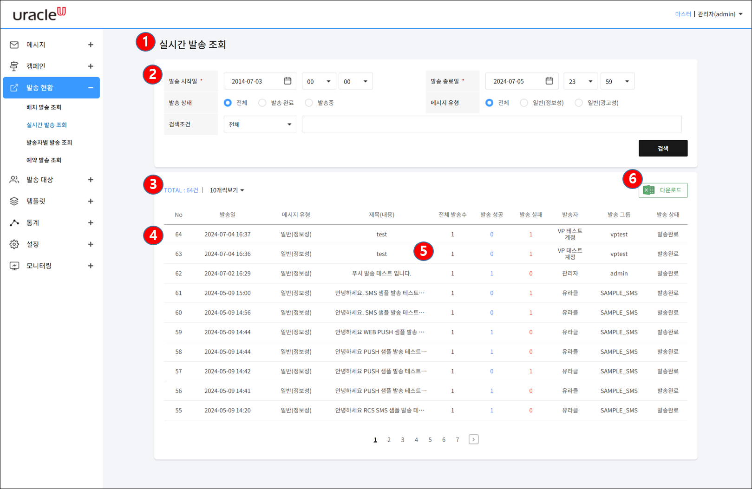
Task: Open end minute dropdown showing 59
Action: [x=618, y=81]
